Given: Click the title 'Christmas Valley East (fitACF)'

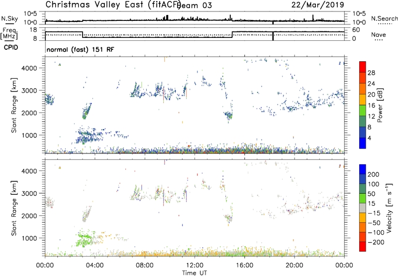Looking at the screenshot, I should 113,4.
